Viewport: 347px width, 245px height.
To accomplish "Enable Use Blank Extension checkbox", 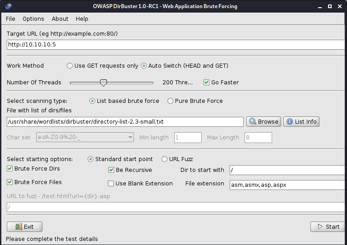I will [111, 184].
